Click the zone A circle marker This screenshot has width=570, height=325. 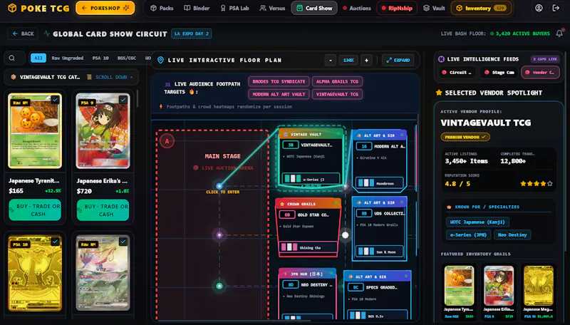(167, 141)
